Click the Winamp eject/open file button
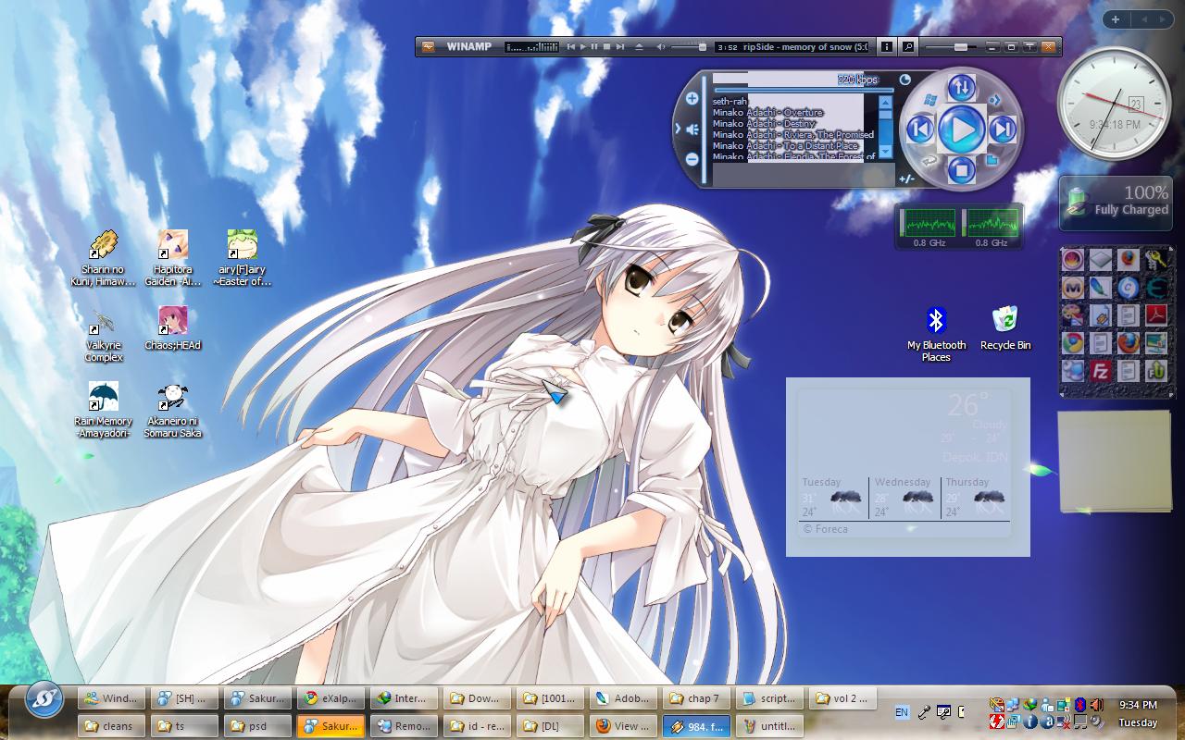The image size is (1185, 740). (x=639, y=46)
